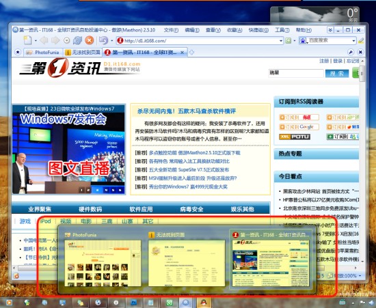Click the Photoshop icon on the taskbar

point(133,303)
